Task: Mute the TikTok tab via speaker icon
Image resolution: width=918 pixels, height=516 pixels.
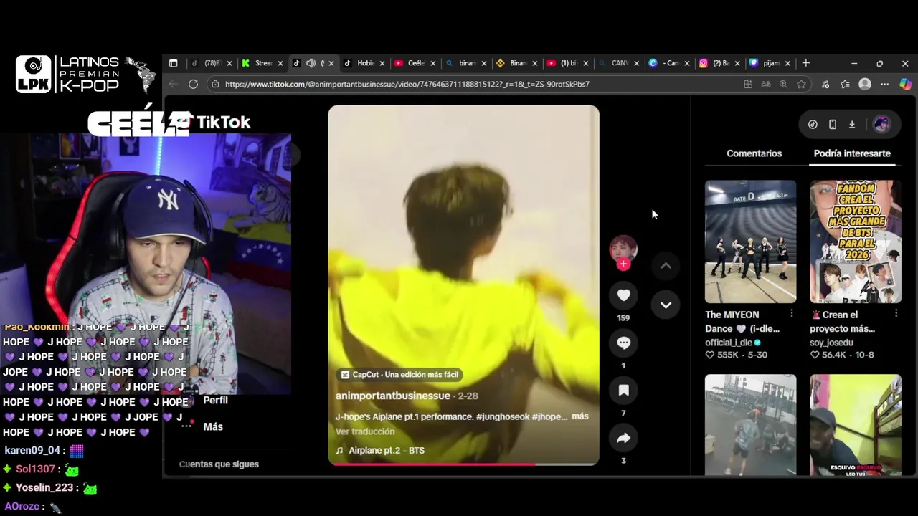Action: (x=311, y=63)
